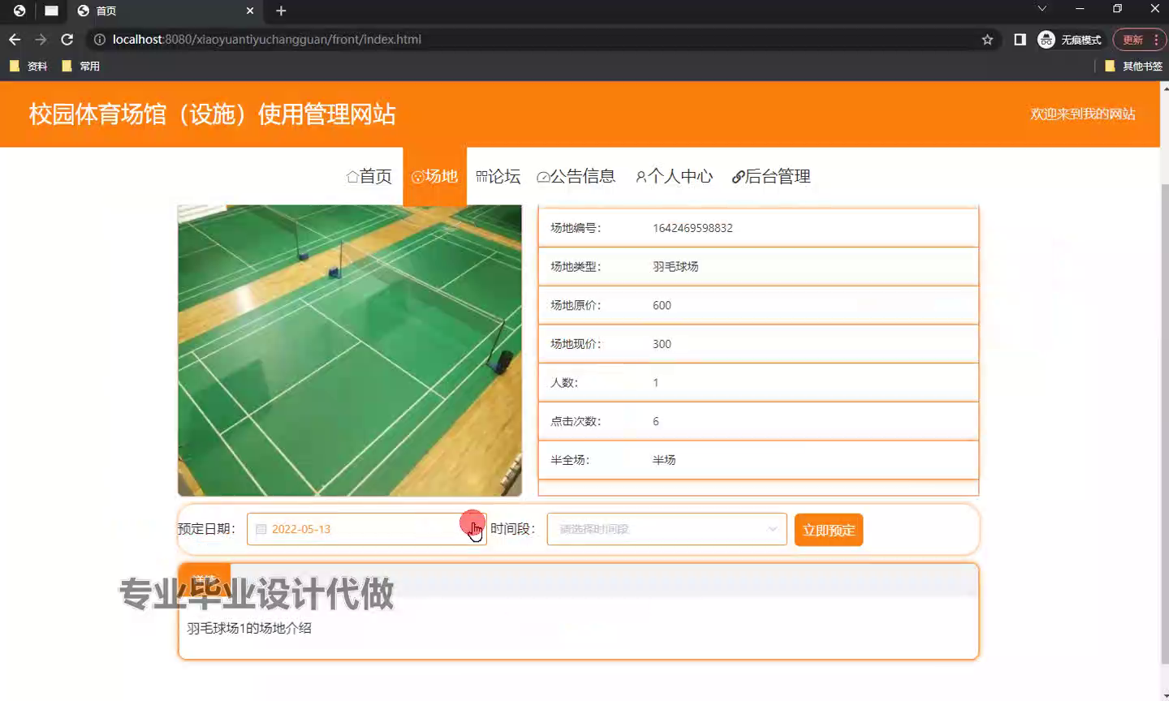Click the browser forward arrow

click(41, 39)
